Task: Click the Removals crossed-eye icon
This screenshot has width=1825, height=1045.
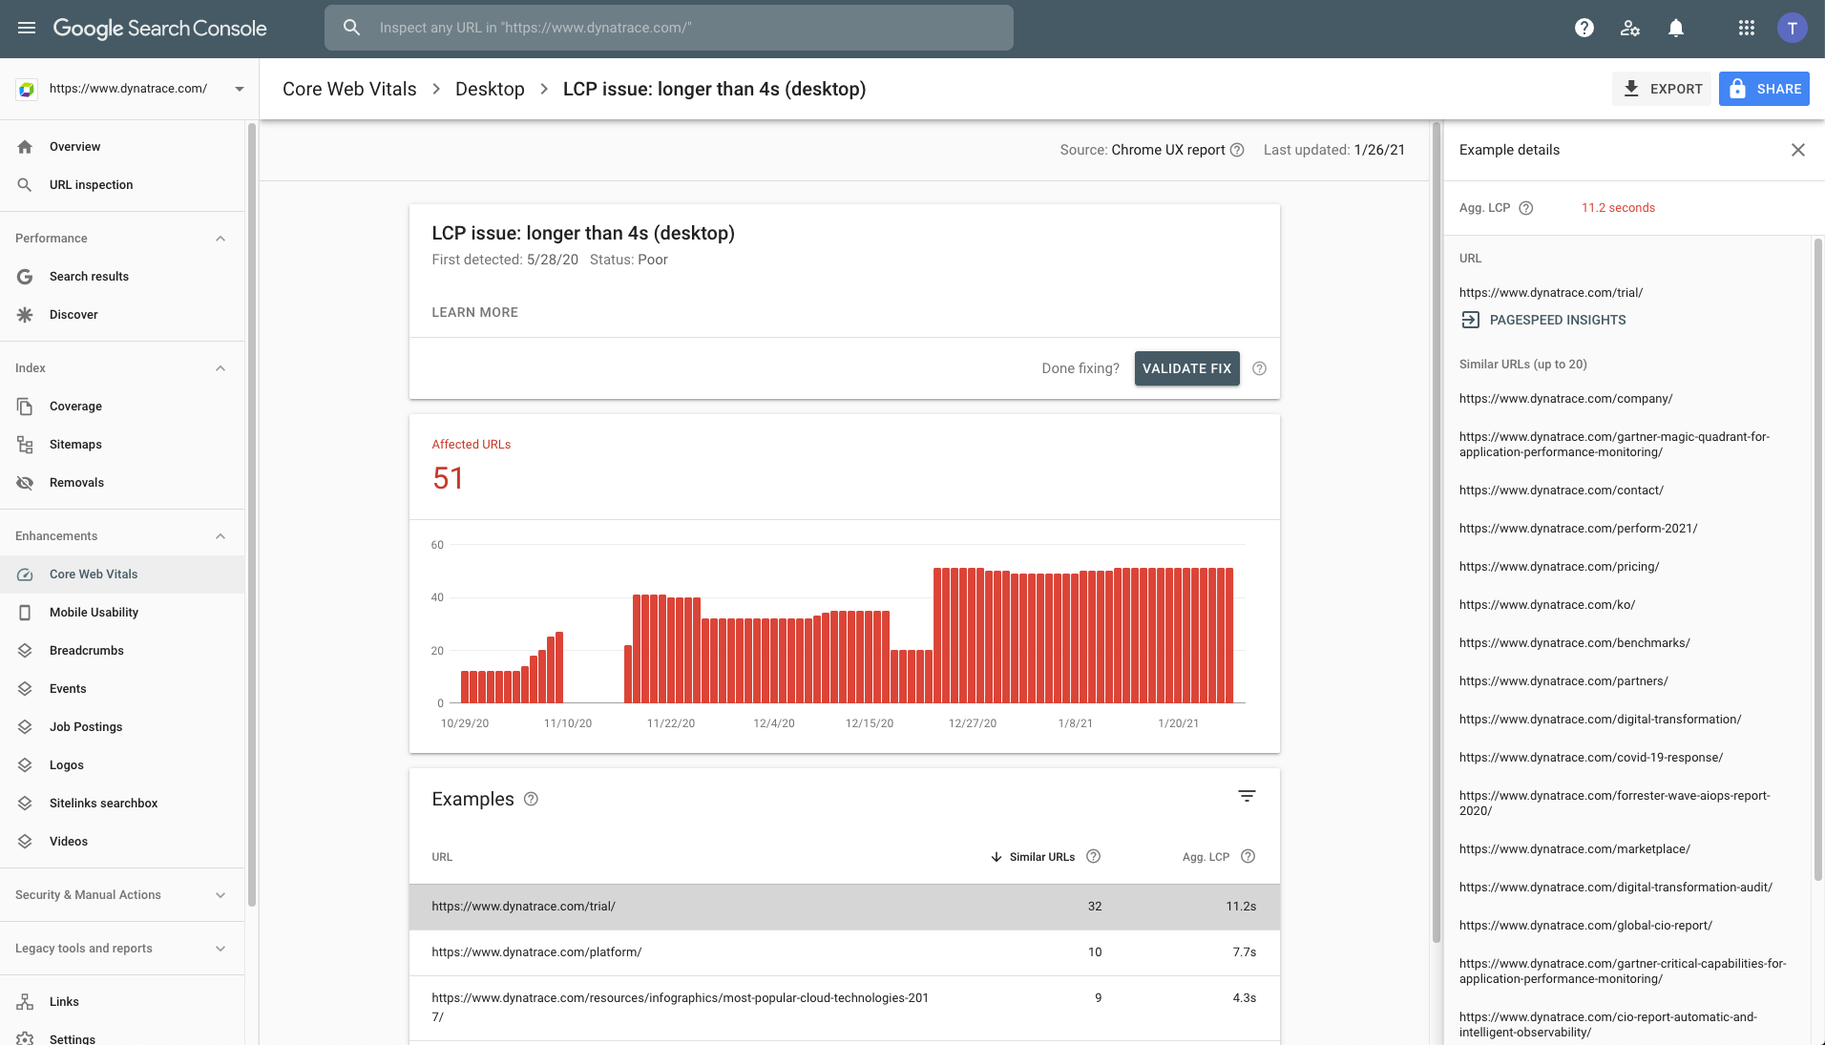Action: (25, 483)
